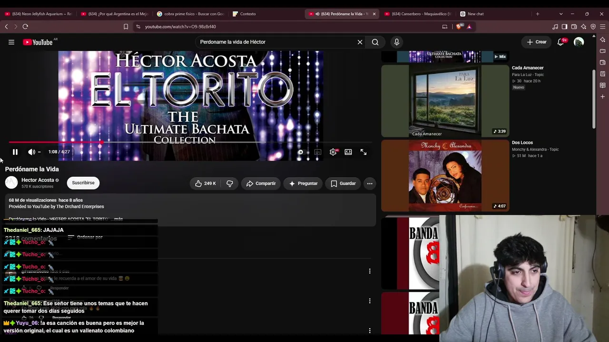Switch to the Canserbero - Maquiavélico tab
Viewport: 609px width, 342px height.
click(417, 14)
